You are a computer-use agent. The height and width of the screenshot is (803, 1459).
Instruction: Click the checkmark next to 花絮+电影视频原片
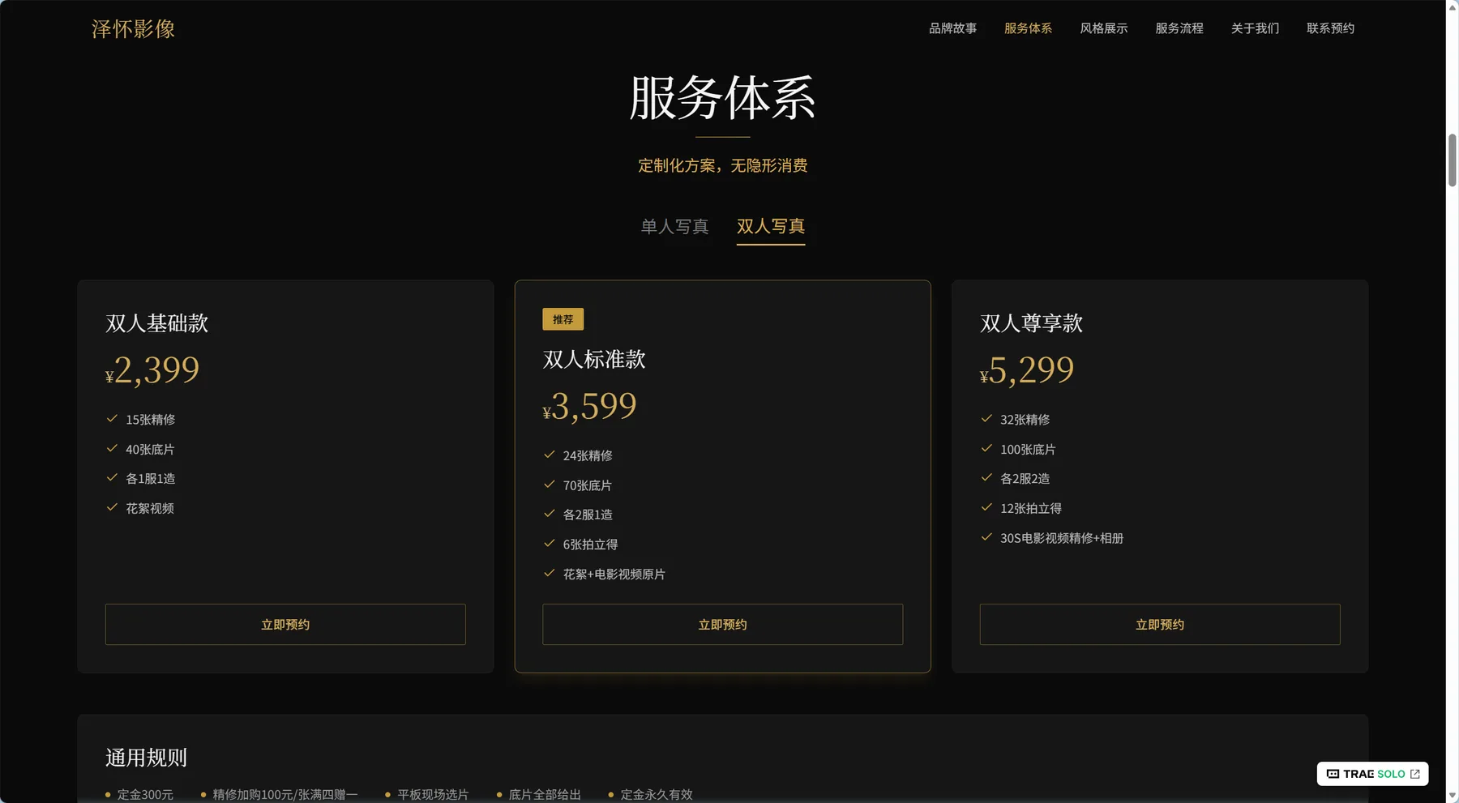(x=549, y=573)
